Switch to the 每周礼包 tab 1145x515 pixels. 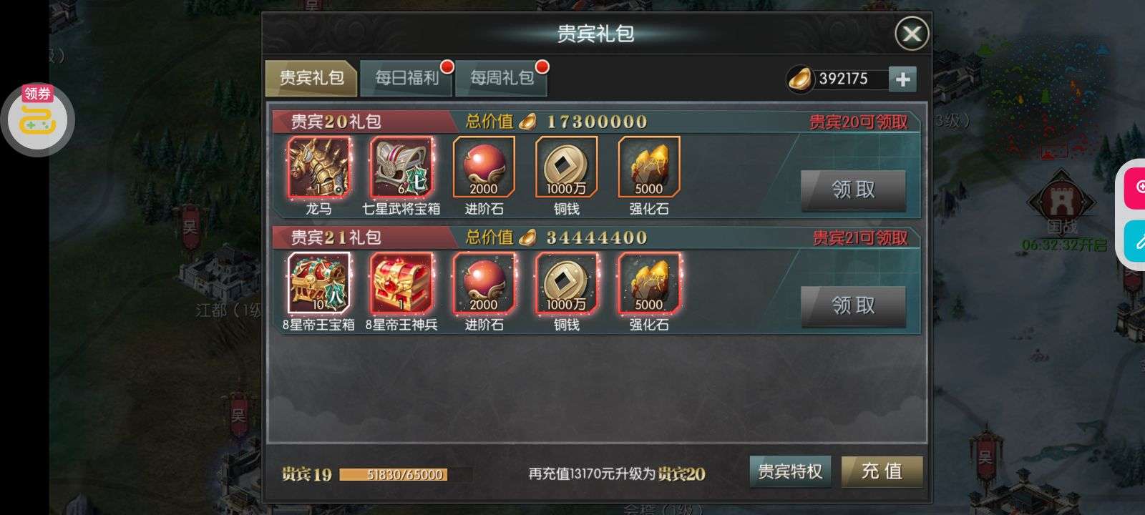[x=502, y=77]
